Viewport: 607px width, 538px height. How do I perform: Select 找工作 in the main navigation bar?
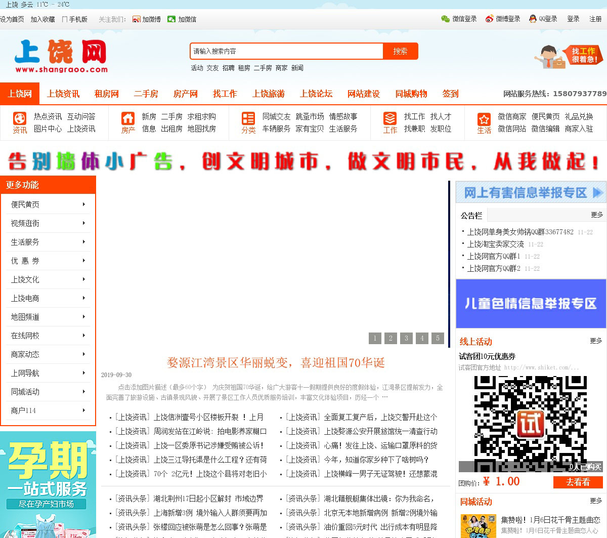click(225, 94)
